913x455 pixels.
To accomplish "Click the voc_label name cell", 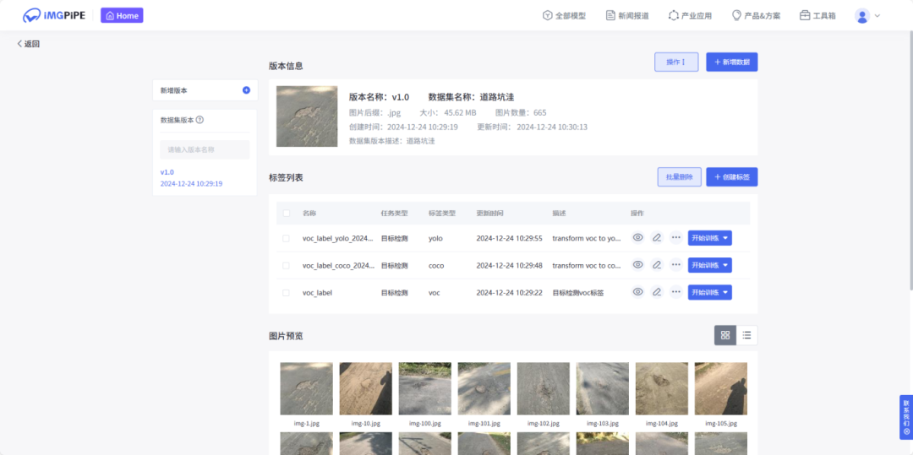I will pos(317,293).
